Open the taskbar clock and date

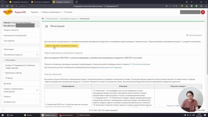tap(199, 115)
